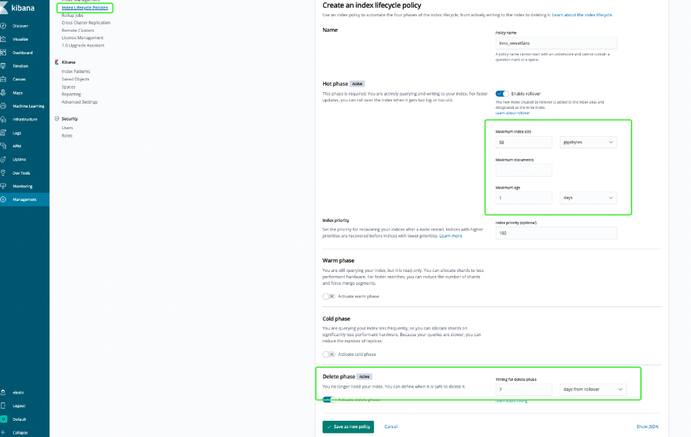Click the Policy name input field
This screenshot has height=437, width=691.
point(556,43)
